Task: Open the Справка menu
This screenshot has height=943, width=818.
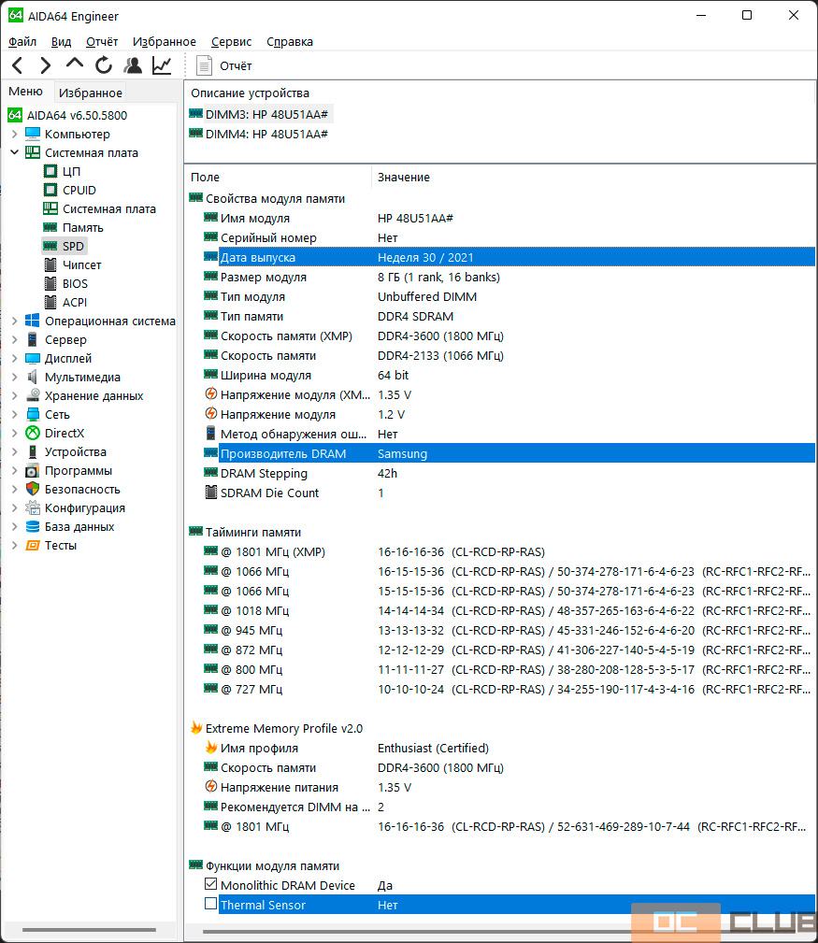Action: tap(289, 41)
